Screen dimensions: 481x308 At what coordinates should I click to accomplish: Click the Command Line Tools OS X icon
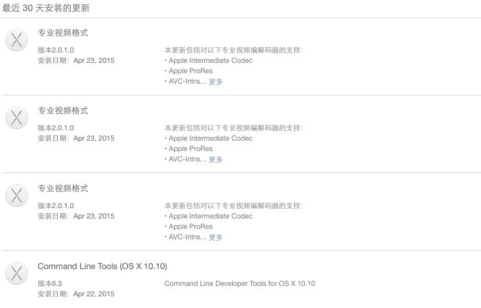(x=16, y=273)
